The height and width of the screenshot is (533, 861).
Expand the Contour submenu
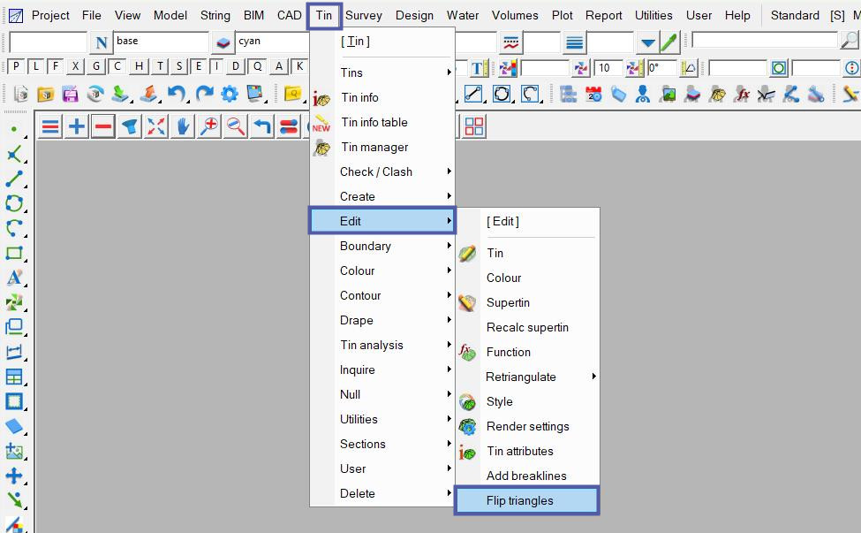tap(382, 295)
